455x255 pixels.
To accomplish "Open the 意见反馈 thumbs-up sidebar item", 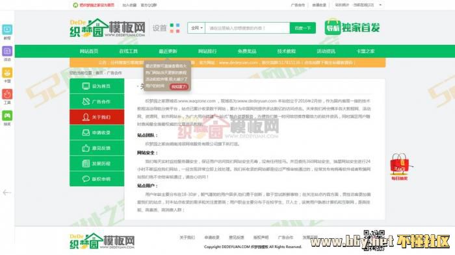I will coord(97,148).
